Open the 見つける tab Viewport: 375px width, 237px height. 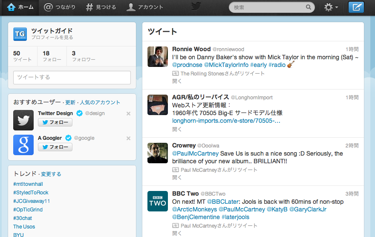click(x=101, y=7)
